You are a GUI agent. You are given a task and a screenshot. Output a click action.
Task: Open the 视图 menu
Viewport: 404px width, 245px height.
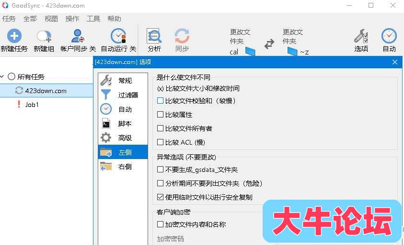[x=51, y=19]
